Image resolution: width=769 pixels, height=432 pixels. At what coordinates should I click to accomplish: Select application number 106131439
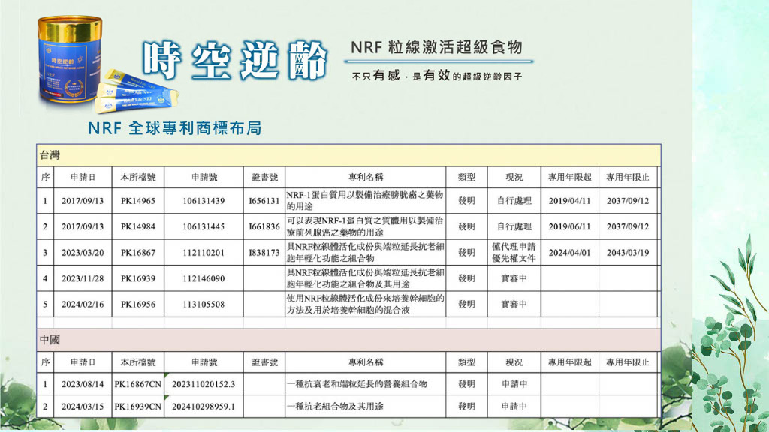click(204, 201)
